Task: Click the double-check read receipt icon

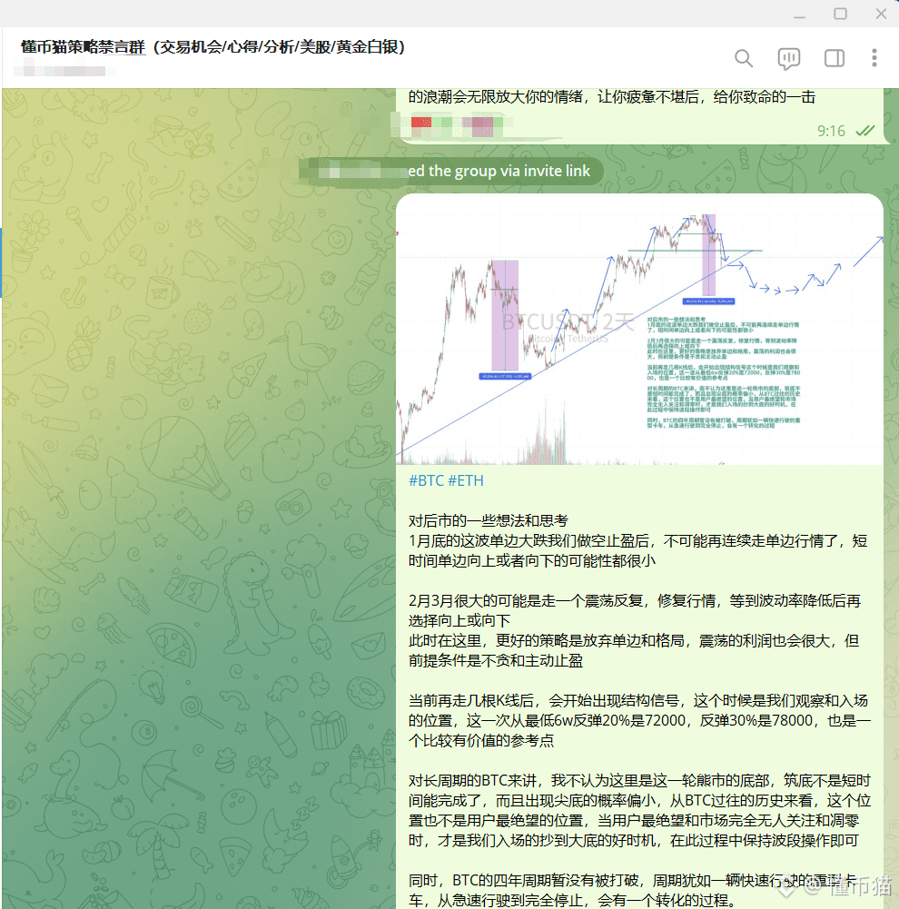Action: 864,131
